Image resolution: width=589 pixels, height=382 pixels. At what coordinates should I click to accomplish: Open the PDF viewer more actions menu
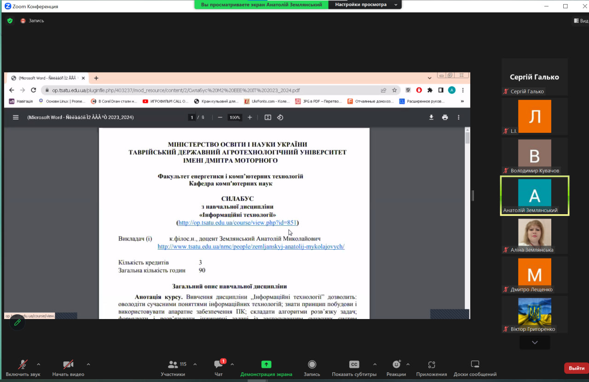[x=458, y=118]
